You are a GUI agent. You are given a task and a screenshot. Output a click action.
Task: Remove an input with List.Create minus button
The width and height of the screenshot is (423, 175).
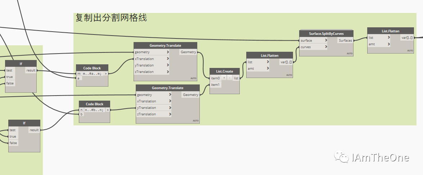(230, 78)
